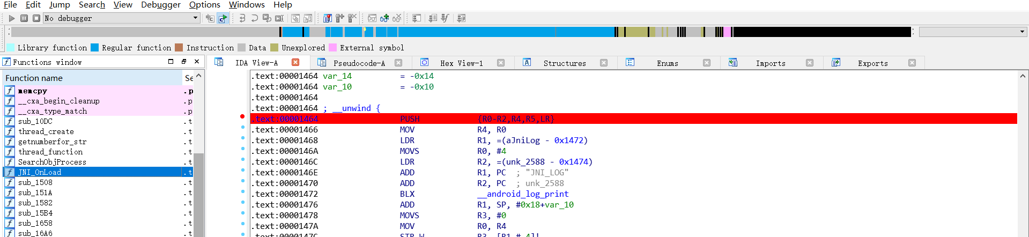
Task: Toggle the breakpoint dot at .text:00001464
Action: coord(242,116)
